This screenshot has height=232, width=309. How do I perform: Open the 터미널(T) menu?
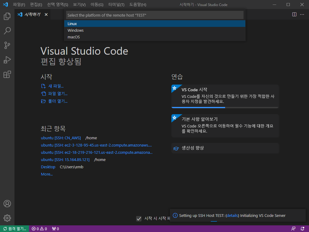(x=116, y=5)
